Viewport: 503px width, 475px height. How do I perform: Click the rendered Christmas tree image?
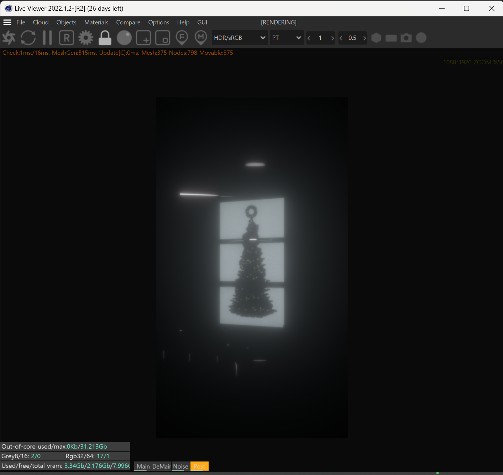(x=252, y=268)
